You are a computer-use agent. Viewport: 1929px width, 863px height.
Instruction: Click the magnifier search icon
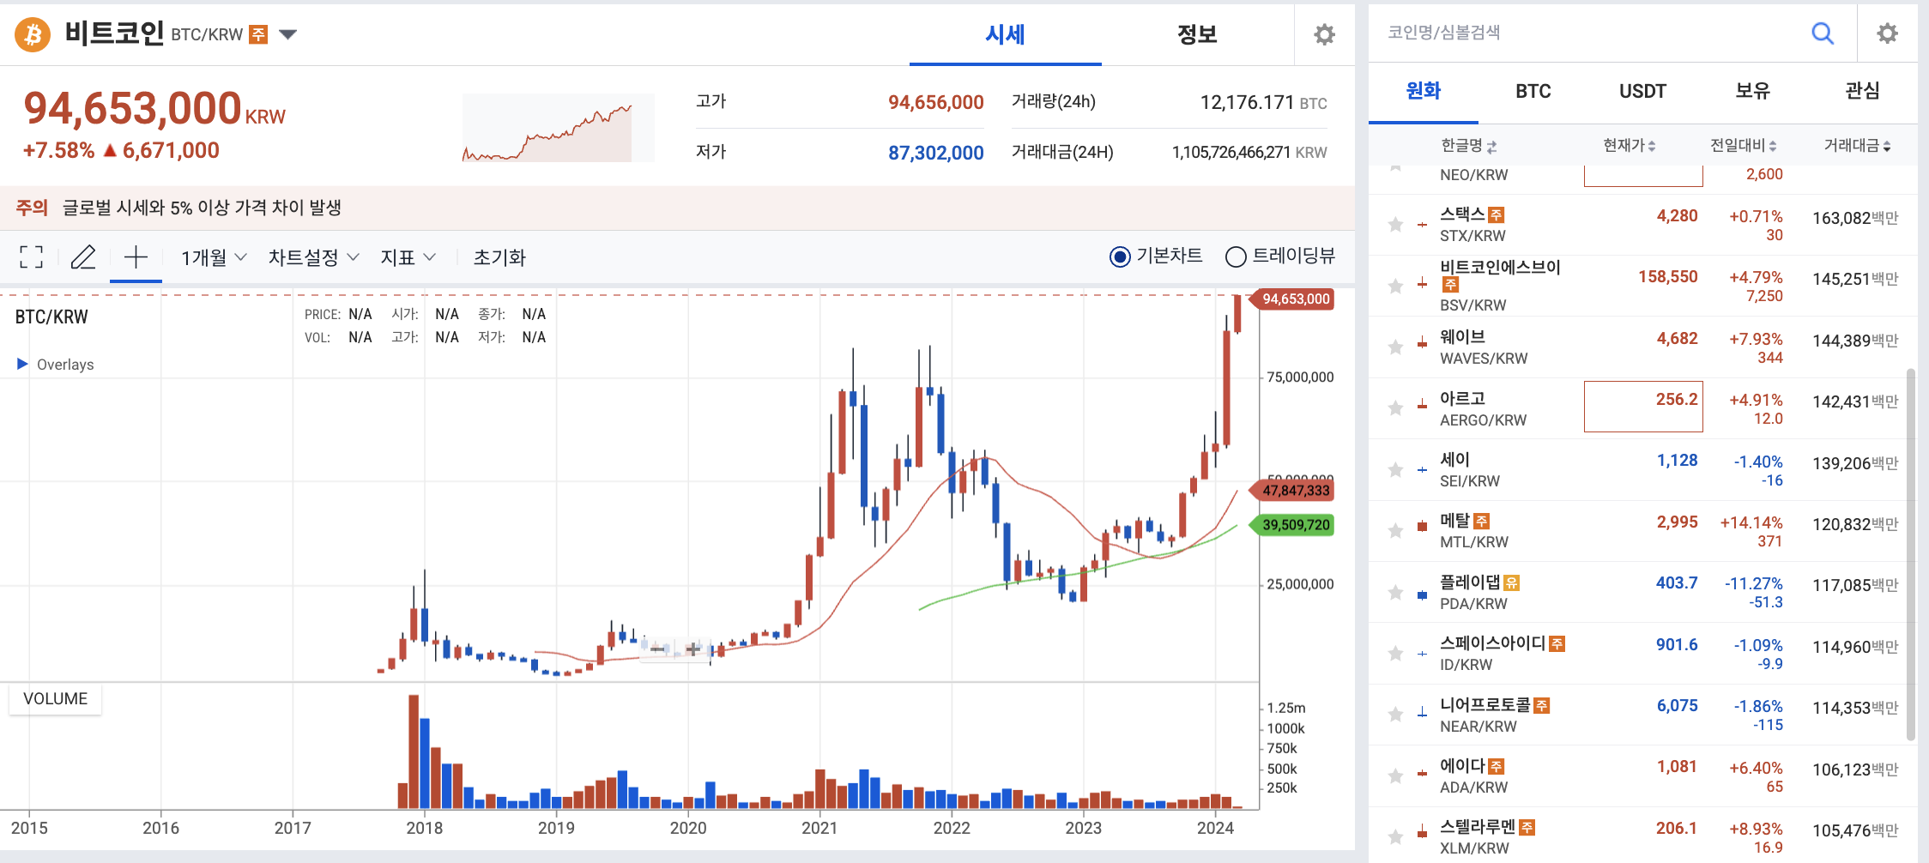(x=1822, y=33)
